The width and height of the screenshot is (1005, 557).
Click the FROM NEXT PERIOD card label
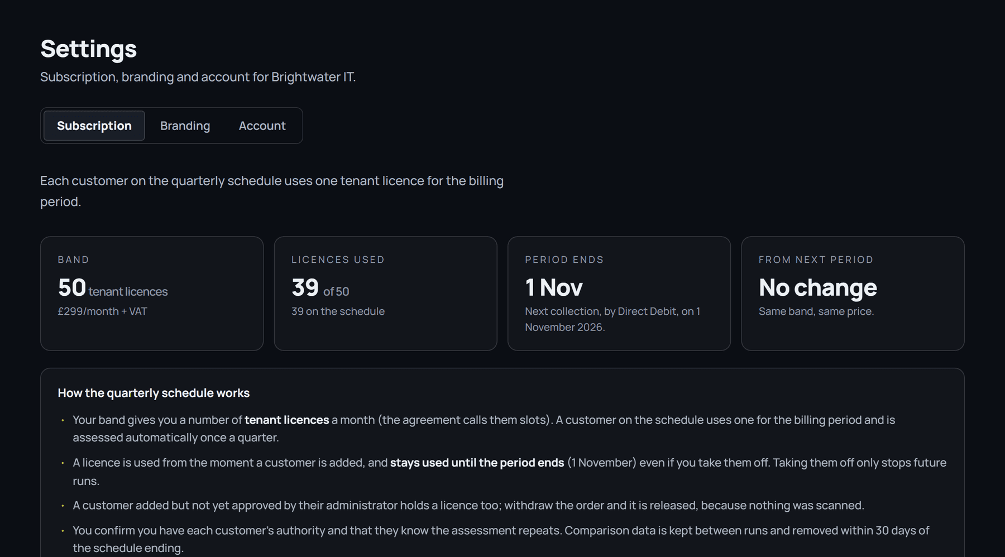pyautogui.click(x=816, y=260)
